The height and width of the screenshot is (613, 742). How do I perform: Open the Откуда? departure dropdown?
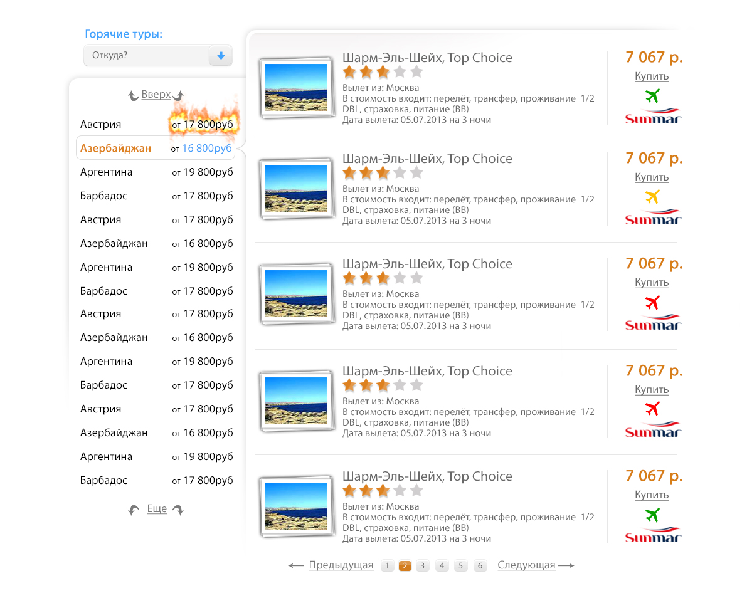[x=157, y=55]
